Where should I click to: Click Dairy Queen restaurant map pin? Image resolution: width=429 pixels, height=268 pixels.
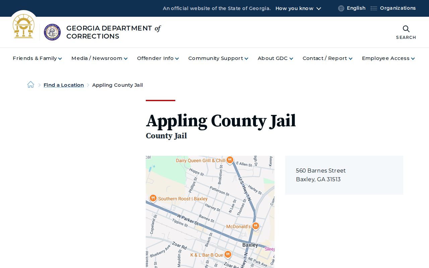[230, 160]
